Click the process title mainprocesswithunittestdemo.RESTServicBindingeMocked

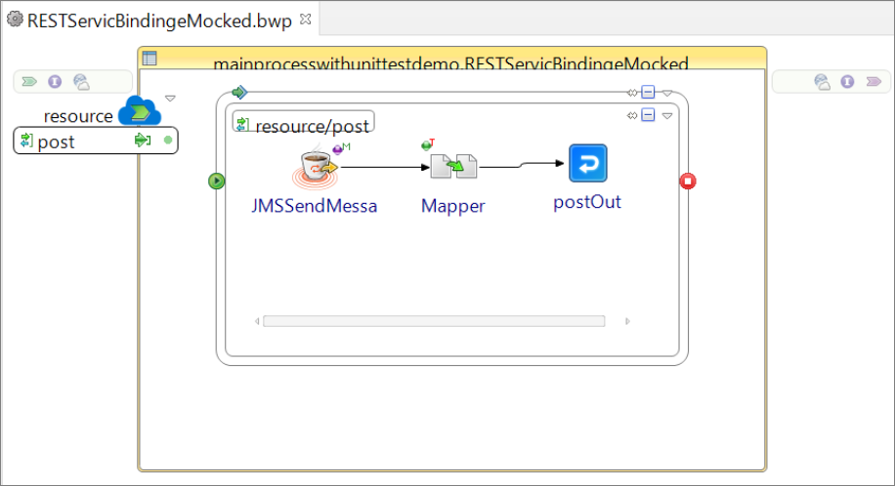[x=451, y=63]
